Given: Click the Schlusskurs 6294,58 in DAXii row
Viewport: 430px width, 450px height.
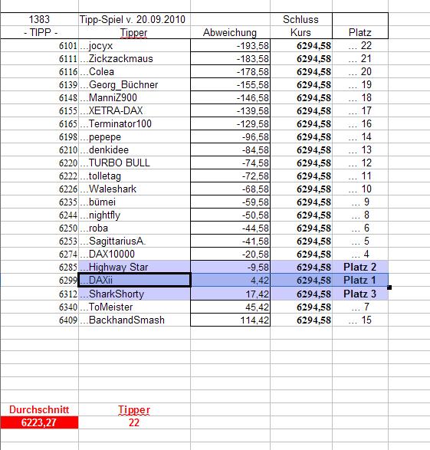Looking at the screenshot, I should pyautogui.click(x=301, y=280).
